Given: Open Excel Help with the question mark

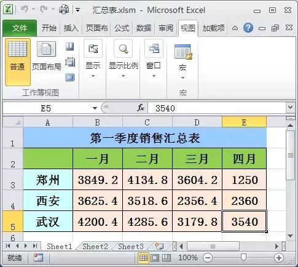Looking at the screenshot, I should (x=248, y=28).
